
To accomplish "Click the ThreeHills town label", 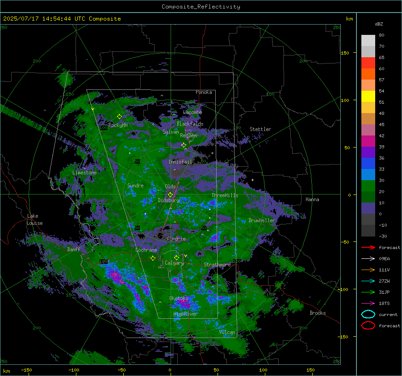I will click(225, 195).
